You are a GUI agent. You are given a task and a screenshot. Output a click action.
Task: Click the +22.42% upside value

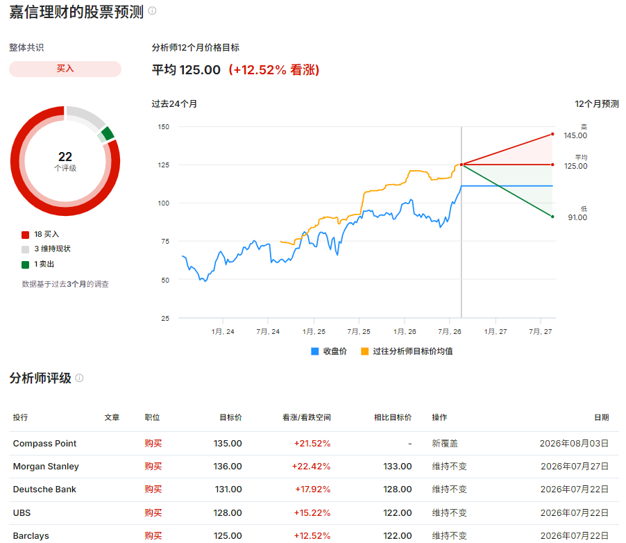(311, 467)
